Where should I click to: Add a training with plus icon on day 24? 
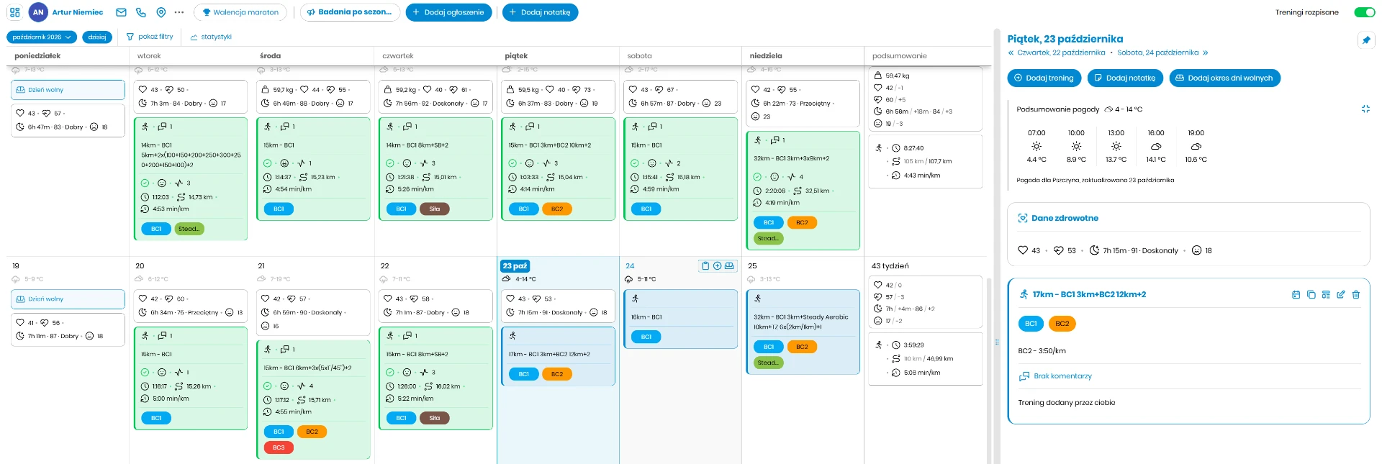point(717,266)
